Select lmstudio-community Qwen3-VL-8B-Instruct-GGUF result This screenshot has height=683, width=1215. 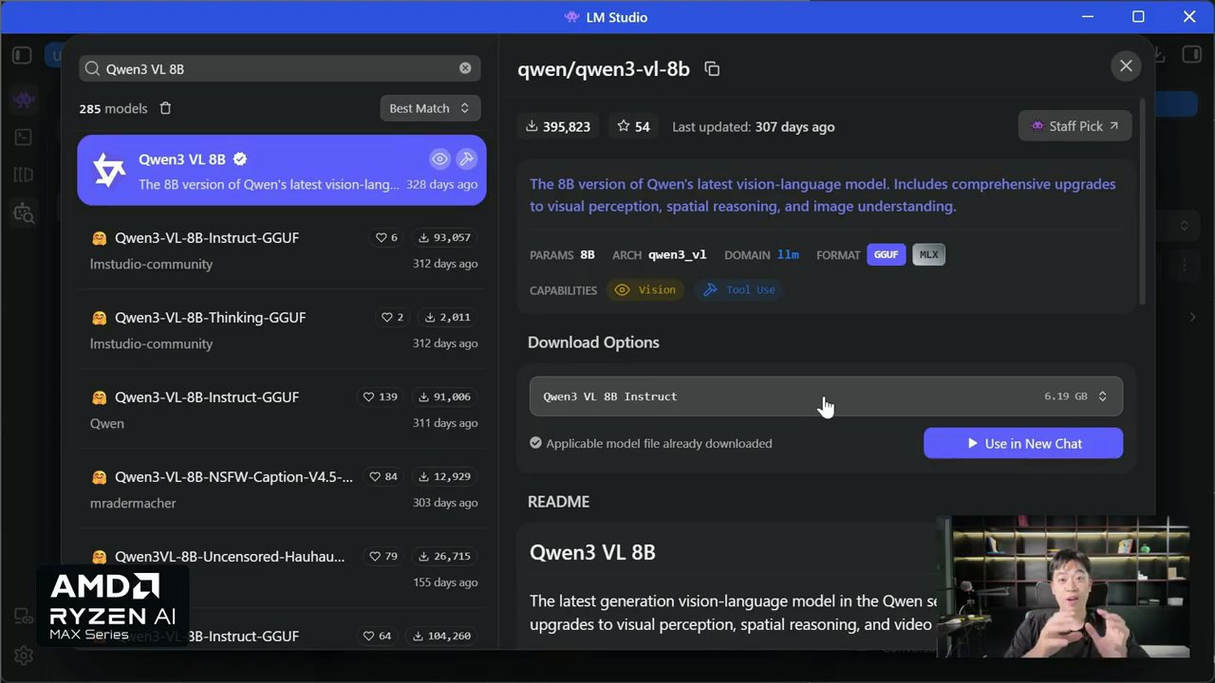coord(282,249)
